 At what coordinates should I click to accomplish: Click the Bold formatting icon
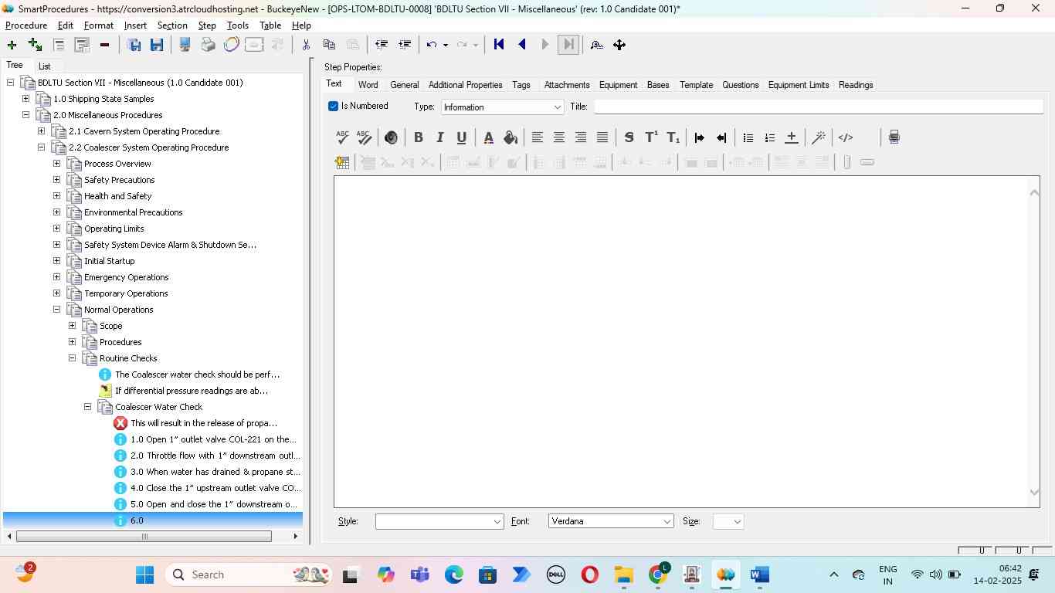point(418,137)
